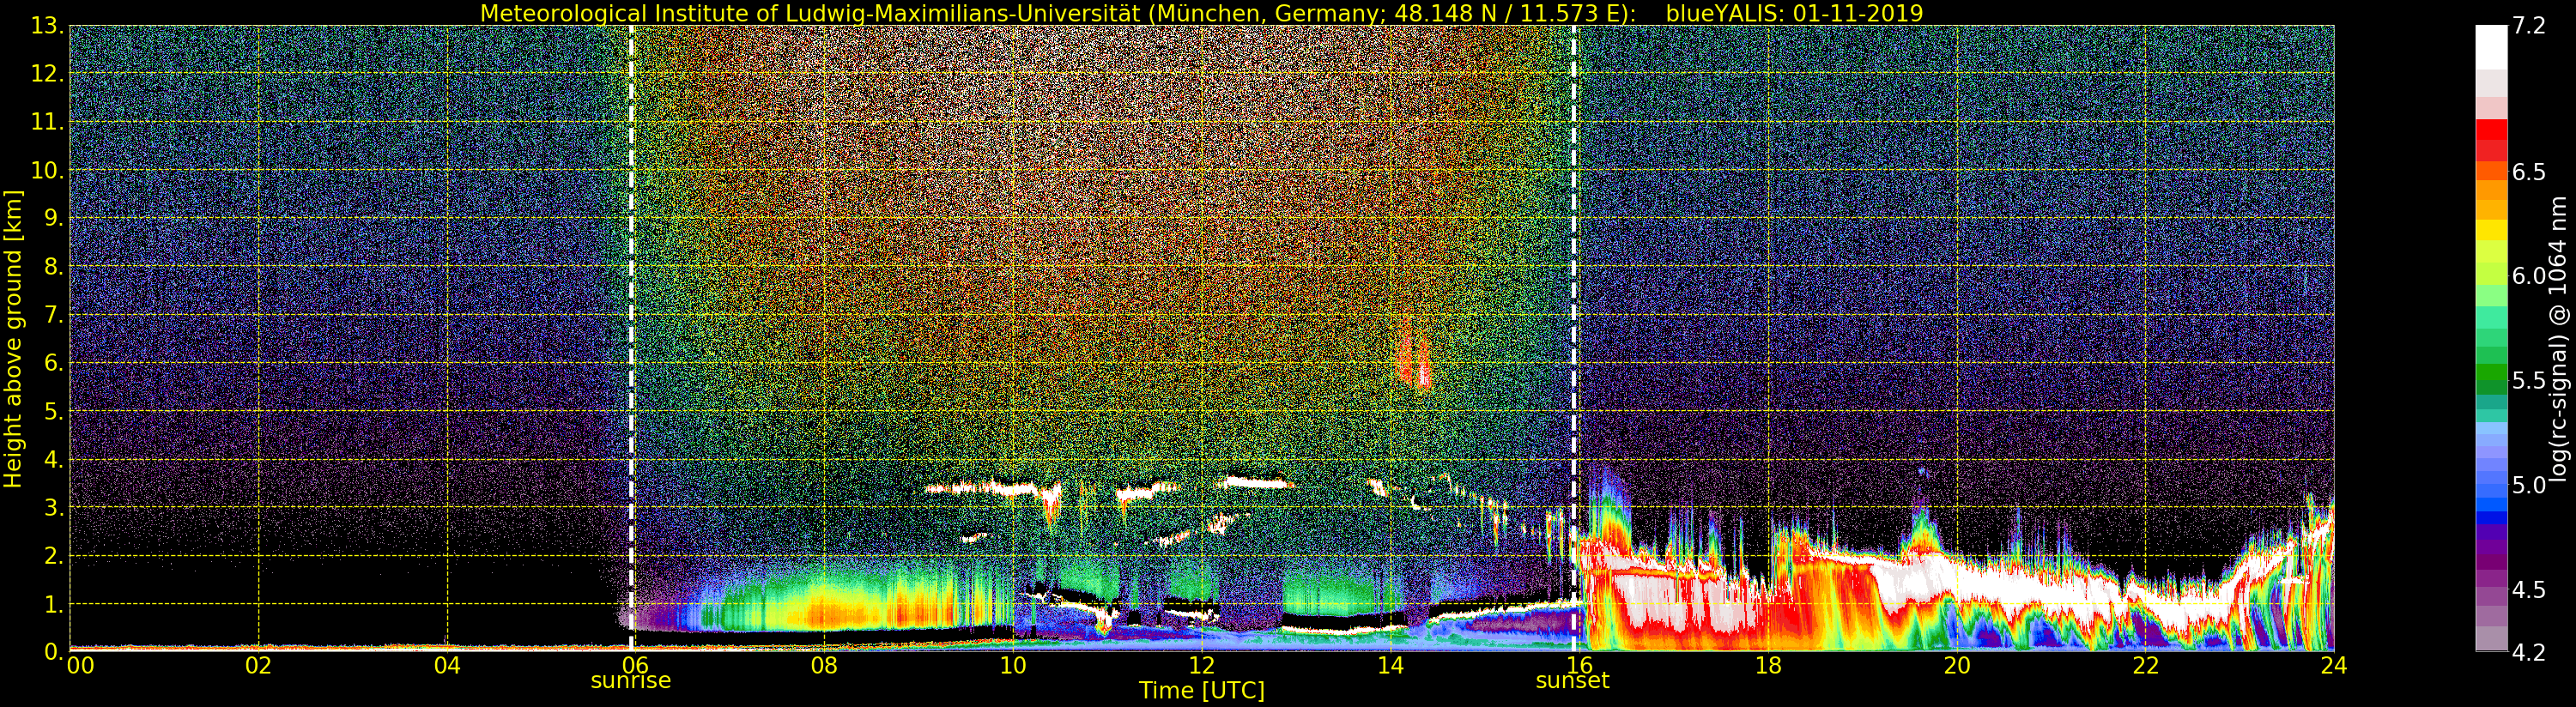Click the height axis tick label '9.'
The width and height of the screenshot is (2576, 707).
click(54, 218)
